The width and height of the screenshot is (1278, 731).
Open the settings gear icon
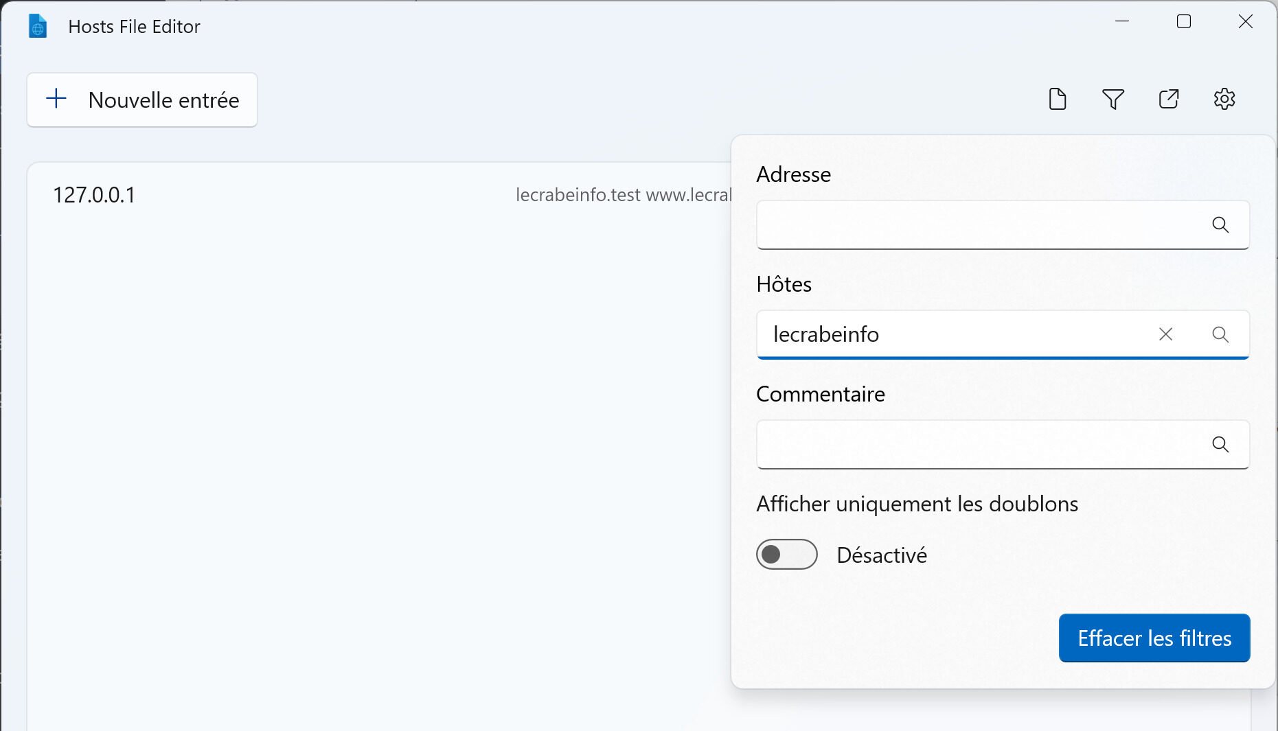pyautogui.click(x=1224, y=100)
